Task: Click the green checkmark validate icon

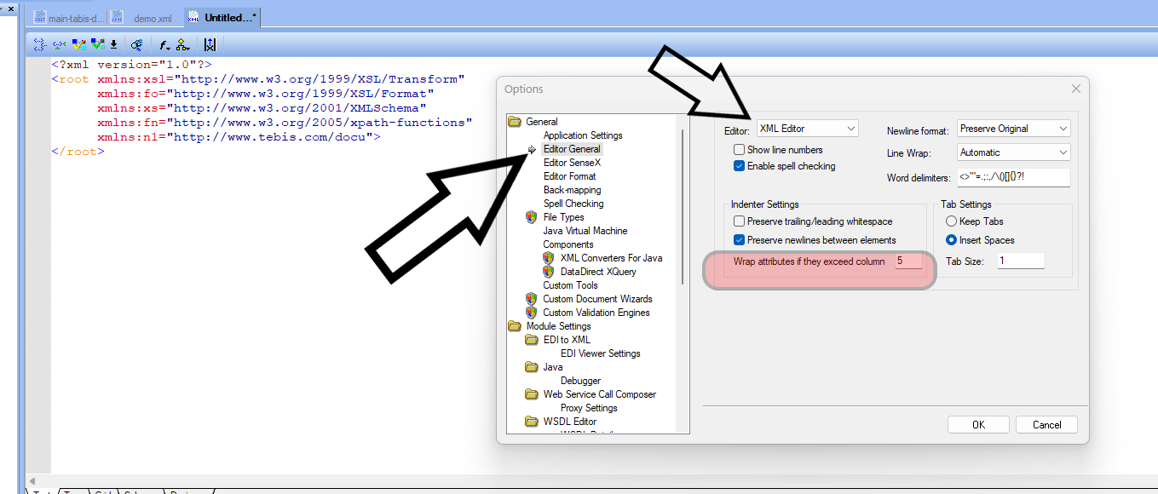Action: tap(97, 45)
